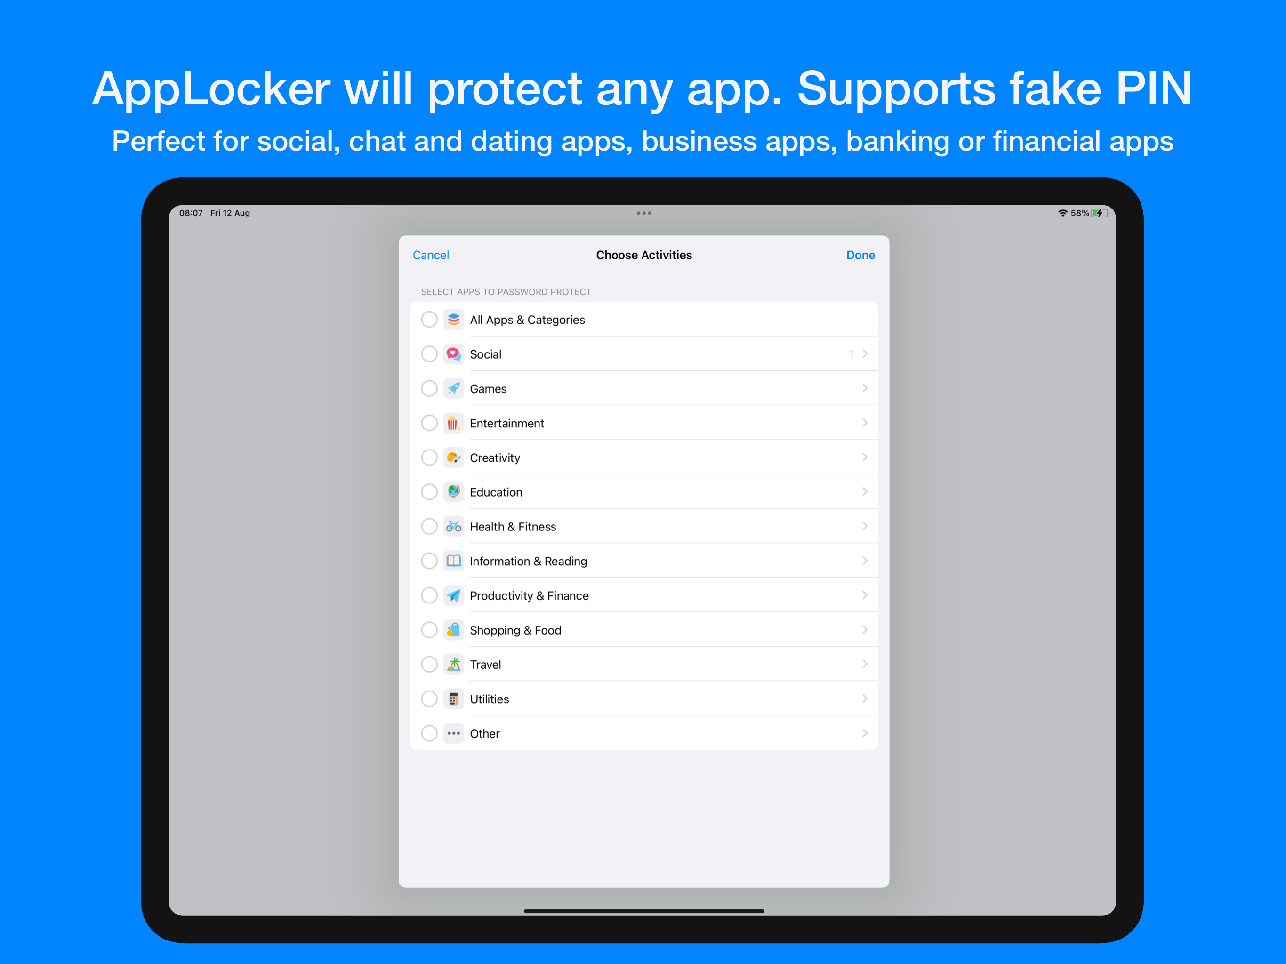Click the Games rocket icon
The width and height of the screenshot is (1286, 964).
pos(453,388)
